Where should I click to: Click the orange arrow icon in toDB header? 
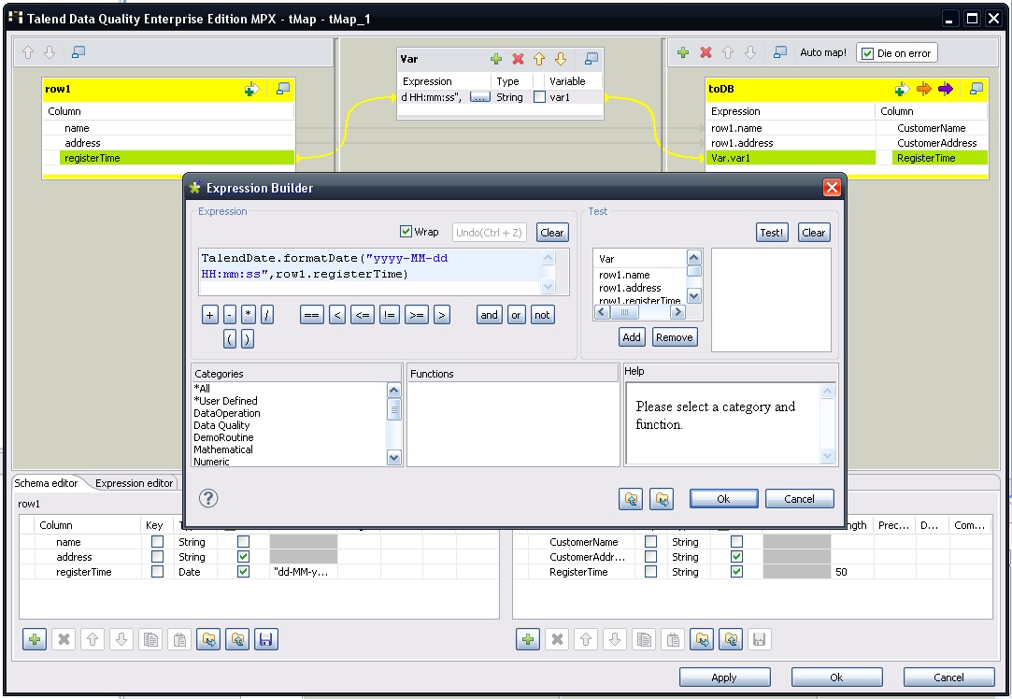coord(924,89)
